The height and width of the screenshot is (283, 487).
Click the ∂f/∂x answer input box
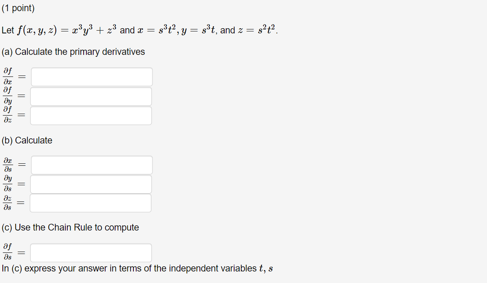92,76
